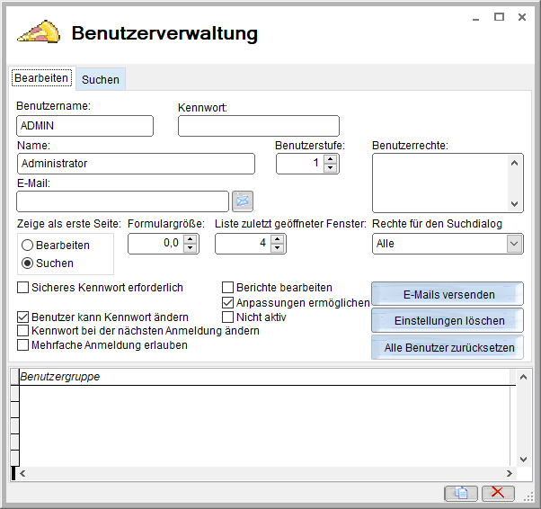Screen dimensions: 541x509
Task: Tick the Nicht aktiv checkbox
Action: coord(227,317)
